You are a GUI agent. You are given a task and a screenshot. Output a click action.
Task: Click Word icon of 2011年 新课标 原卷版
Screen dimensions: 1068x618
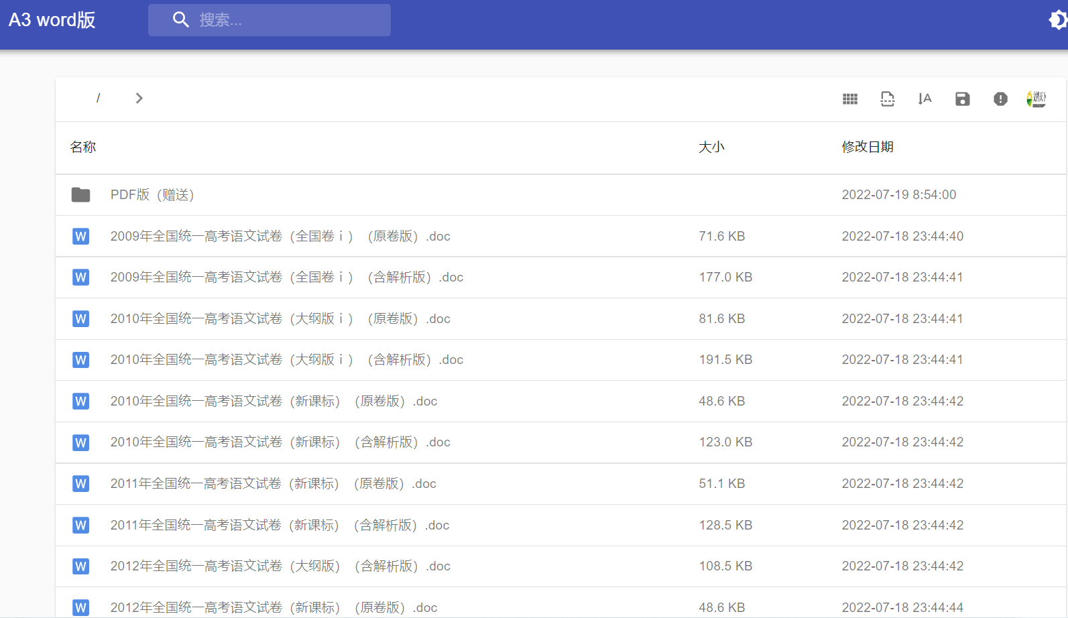pyautogui.click(x=81, y=484)
